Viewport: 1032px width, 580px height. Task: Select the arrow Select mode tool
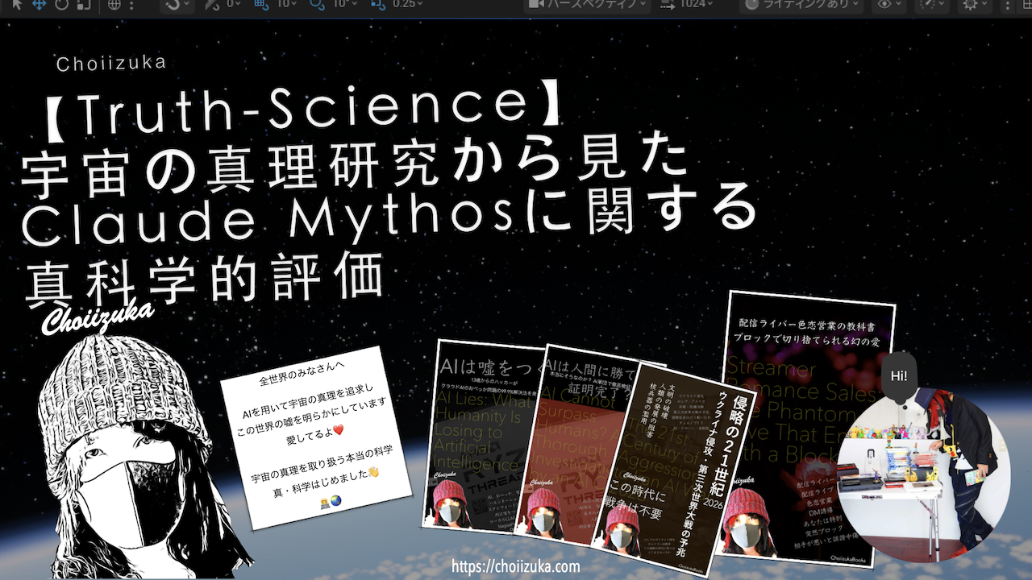pos(16,4)
